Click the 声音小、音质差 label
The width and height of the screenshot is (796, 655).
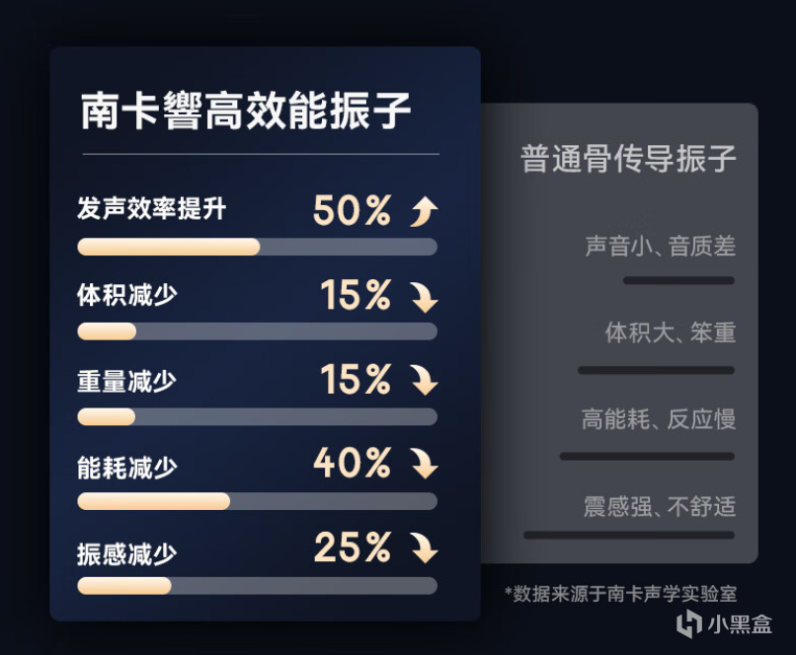point(660,247)
